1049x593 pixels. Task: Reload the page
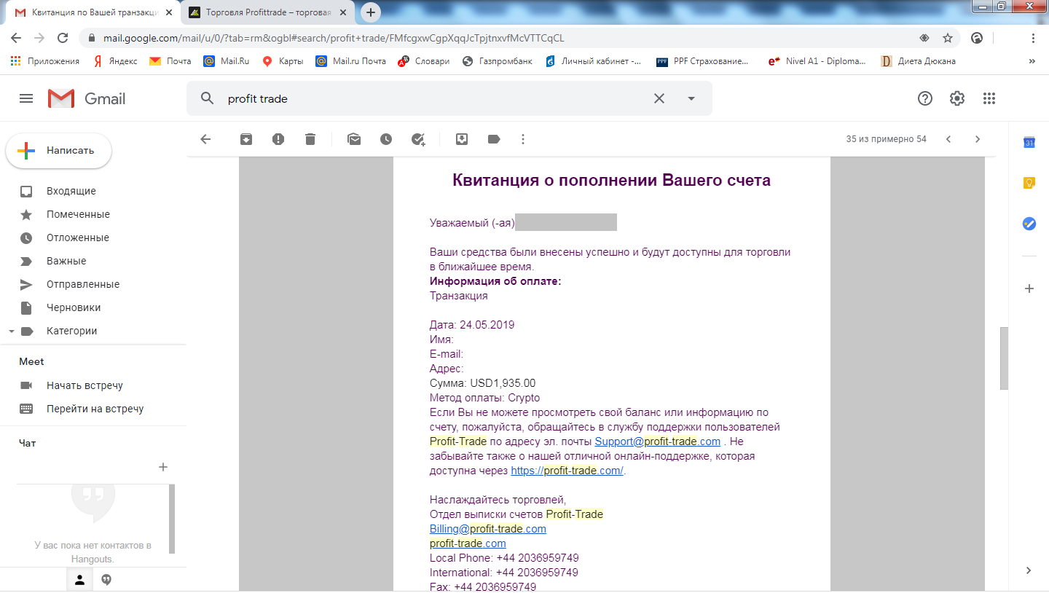click(x=63, y=38)
